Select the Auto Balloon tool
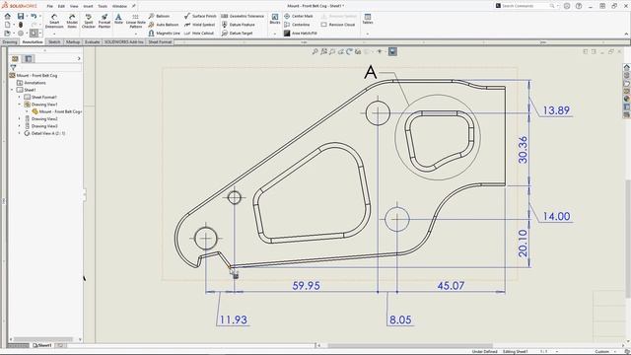This screenshot has height=355, width=631. tap(165, 25)
